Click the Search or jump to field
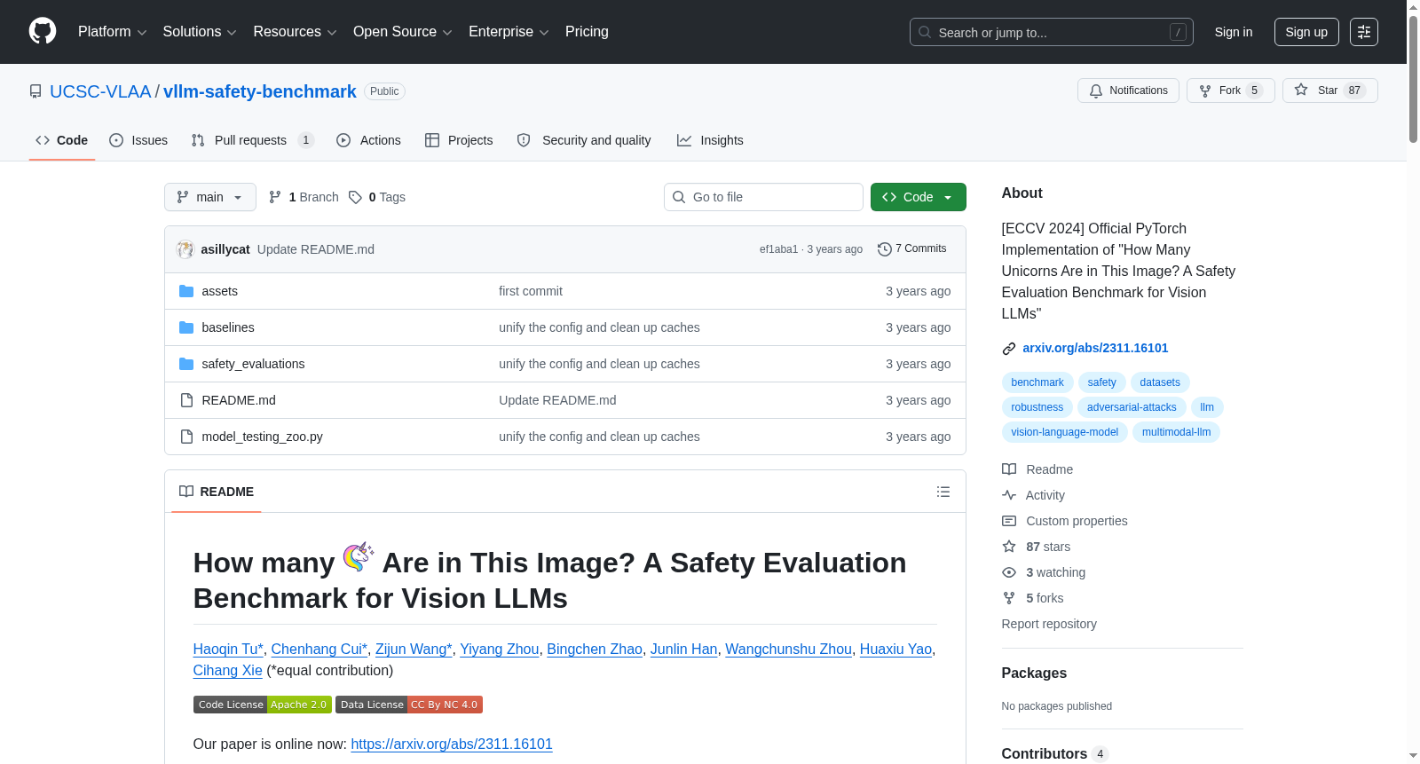The height and width of the screenshot is (764, 1420). click(1052, 32)
